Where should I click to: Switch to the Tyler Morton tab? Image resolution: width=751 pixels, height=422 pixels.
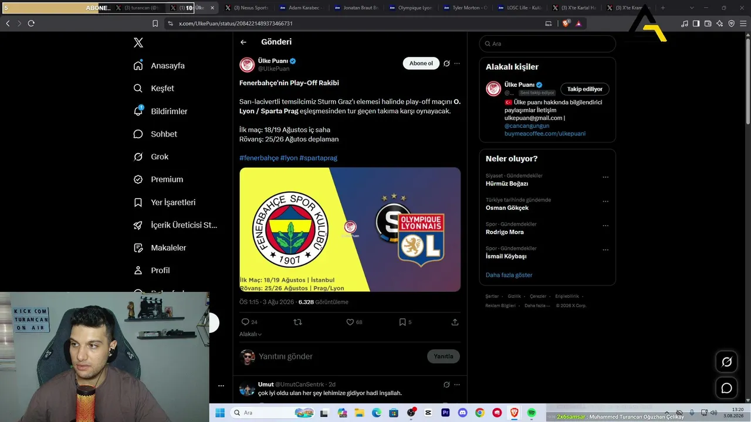pos(466,8)
